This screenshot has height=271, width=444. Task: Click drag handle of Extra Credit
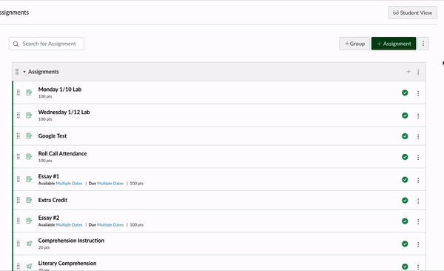(x=18, y=200)
